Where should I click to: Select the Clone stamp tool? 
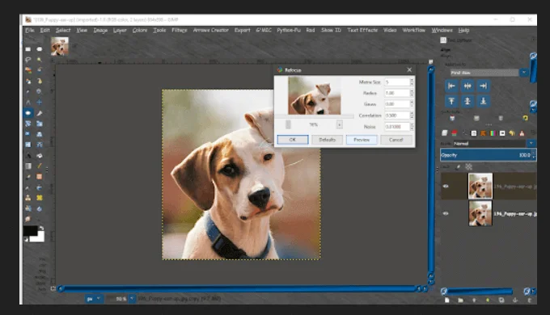point(28,198)
